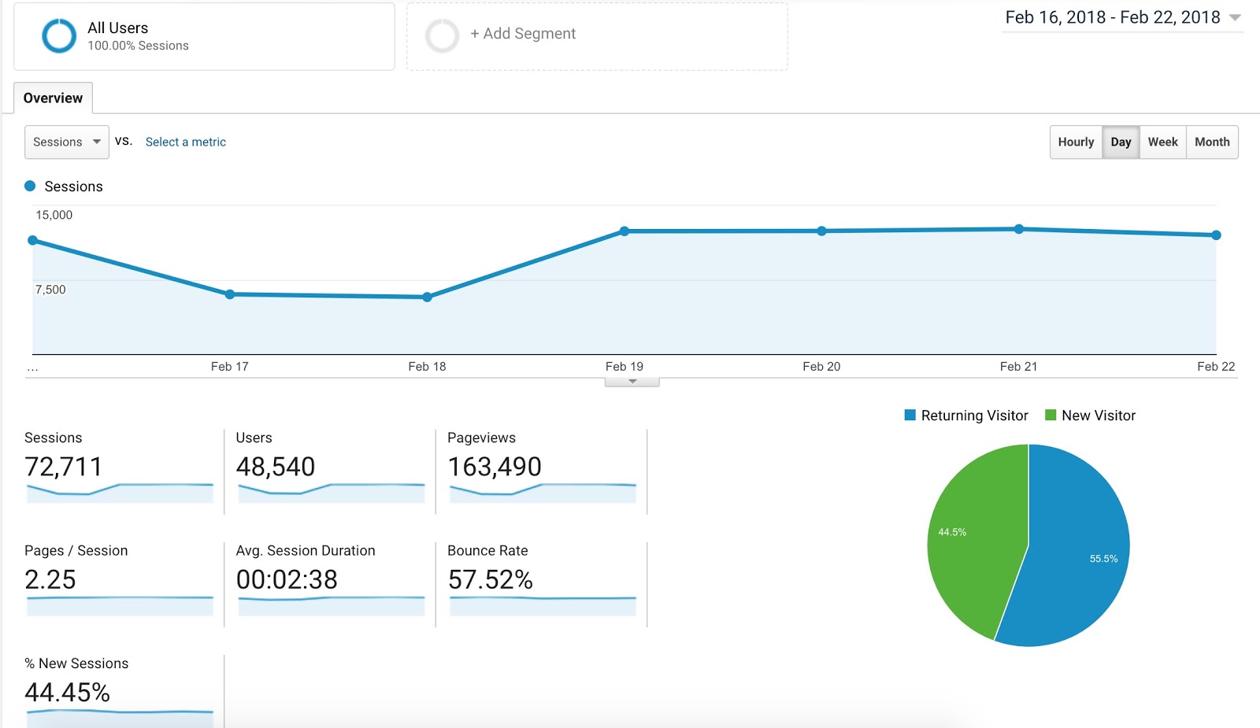
Task: Expand the annotations arrow below the chart
Action: (x=632, y=382)
